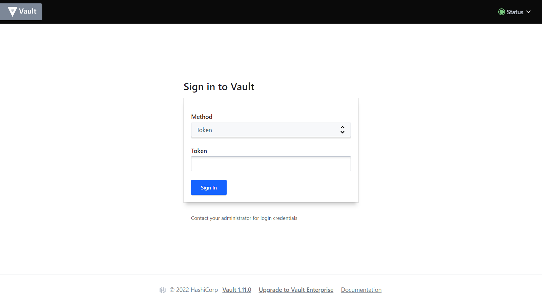This screenshot has width=542, height=304.
Task: Open the Status menu label
Action: point(515,12)
